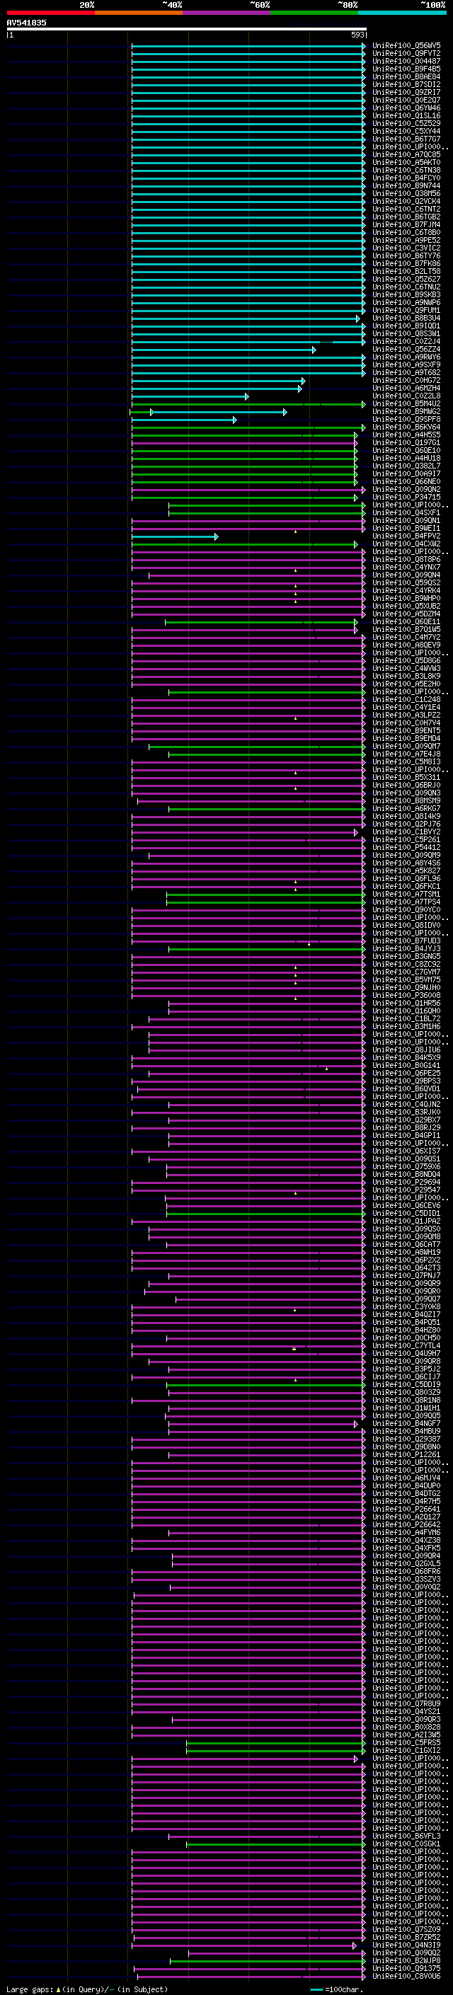Select hit label UniRef100_Q4SXF1

tap(406, 512)
